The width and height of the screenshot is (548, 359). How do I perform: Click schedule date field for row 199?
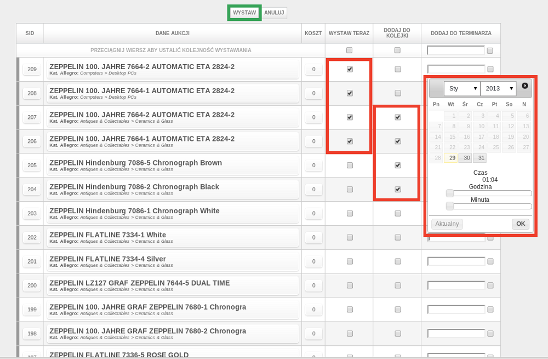(x=456, y=309)
